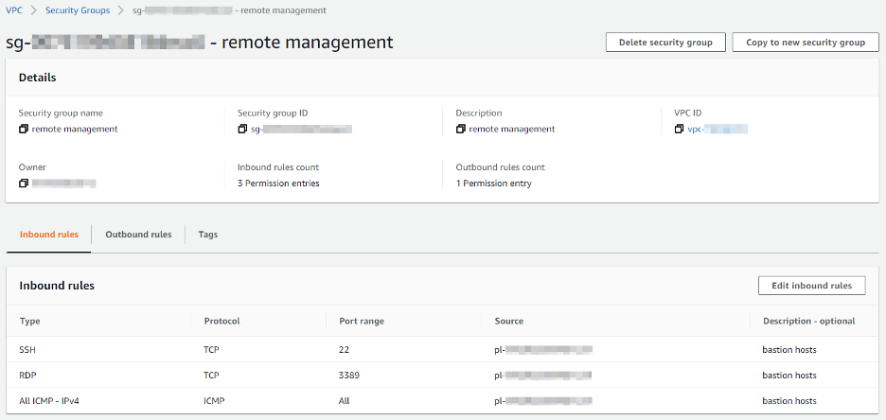Copy the VPC ID value

tap(679, 129)
